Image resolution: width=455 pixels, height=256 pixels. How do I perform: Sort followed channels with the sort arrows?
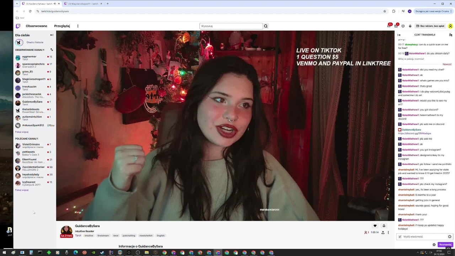pos(52,50)
